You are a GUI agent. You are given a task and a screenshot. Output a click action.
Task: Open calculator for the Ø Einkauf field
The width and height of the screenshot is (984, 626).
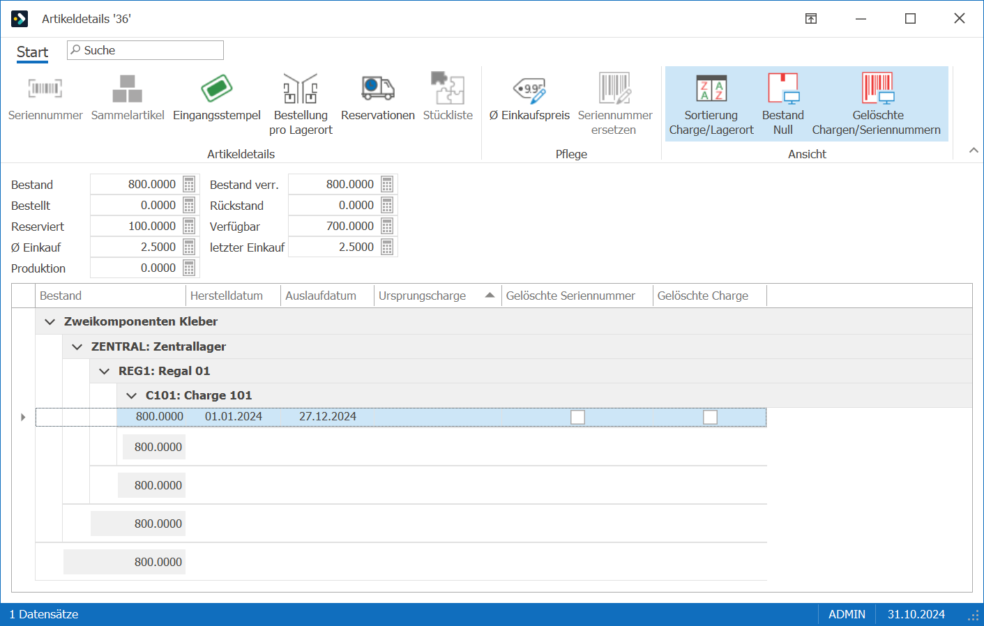(189, 247)
